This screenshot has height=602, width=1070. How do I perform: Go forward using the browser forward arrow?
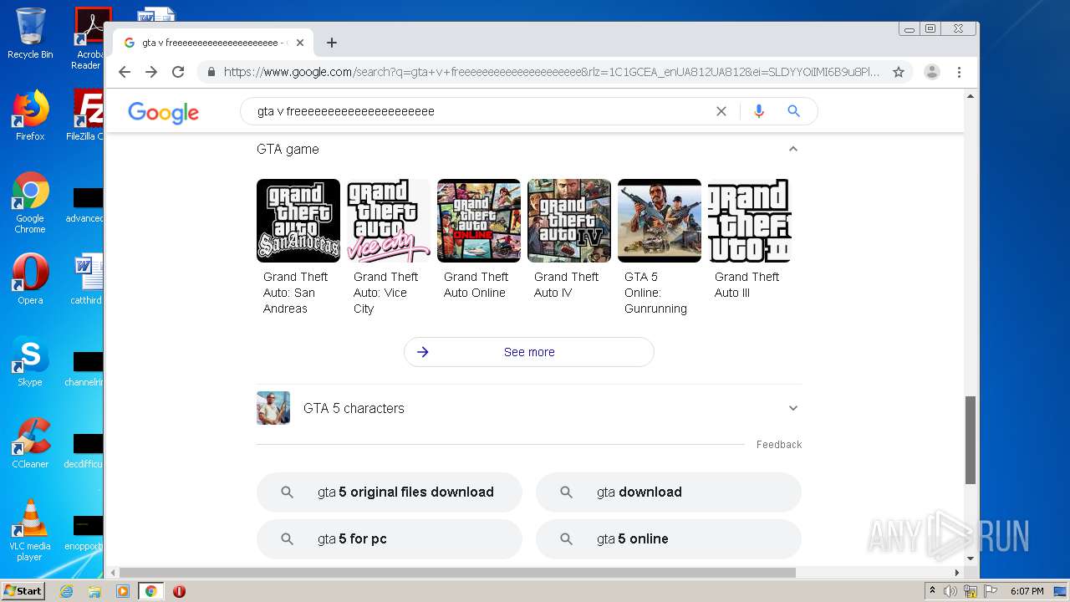pos(151,72)
